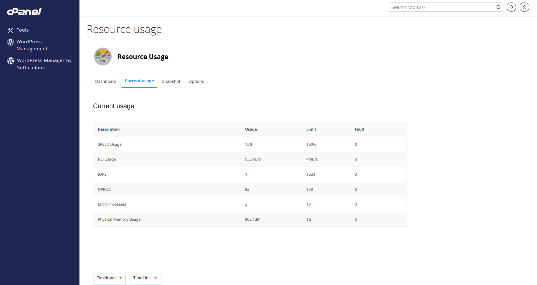Click the cPanel logo
Viewport: 537px width, 285px height.
[x=24, y=11]
